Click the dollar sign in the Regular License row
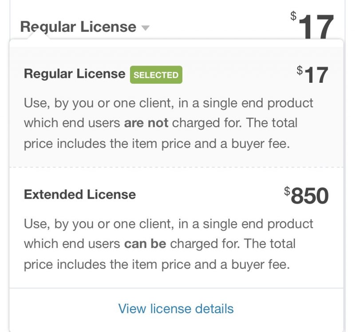 coord(300,70)
